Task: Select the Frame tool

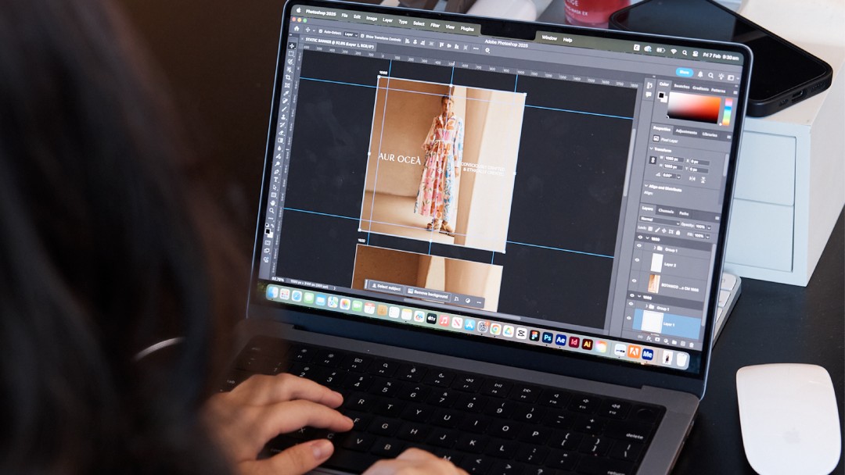Action: pos(287,85)
